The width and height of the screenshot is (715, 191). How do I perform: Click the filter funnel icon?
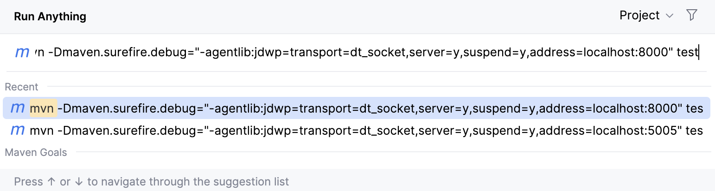[x=692, y=16]
